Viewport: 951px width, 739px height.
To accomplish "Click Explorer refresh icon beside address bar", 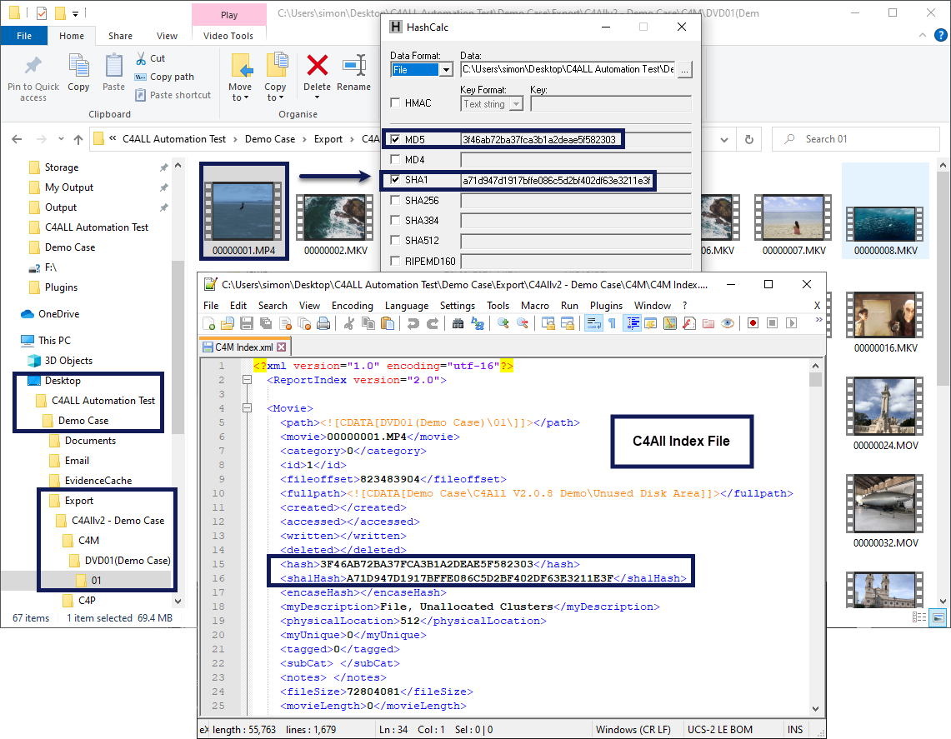I will pyautogui.click(x=749, y=139).
